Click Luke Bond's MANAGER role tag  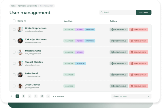pos(69,75)
